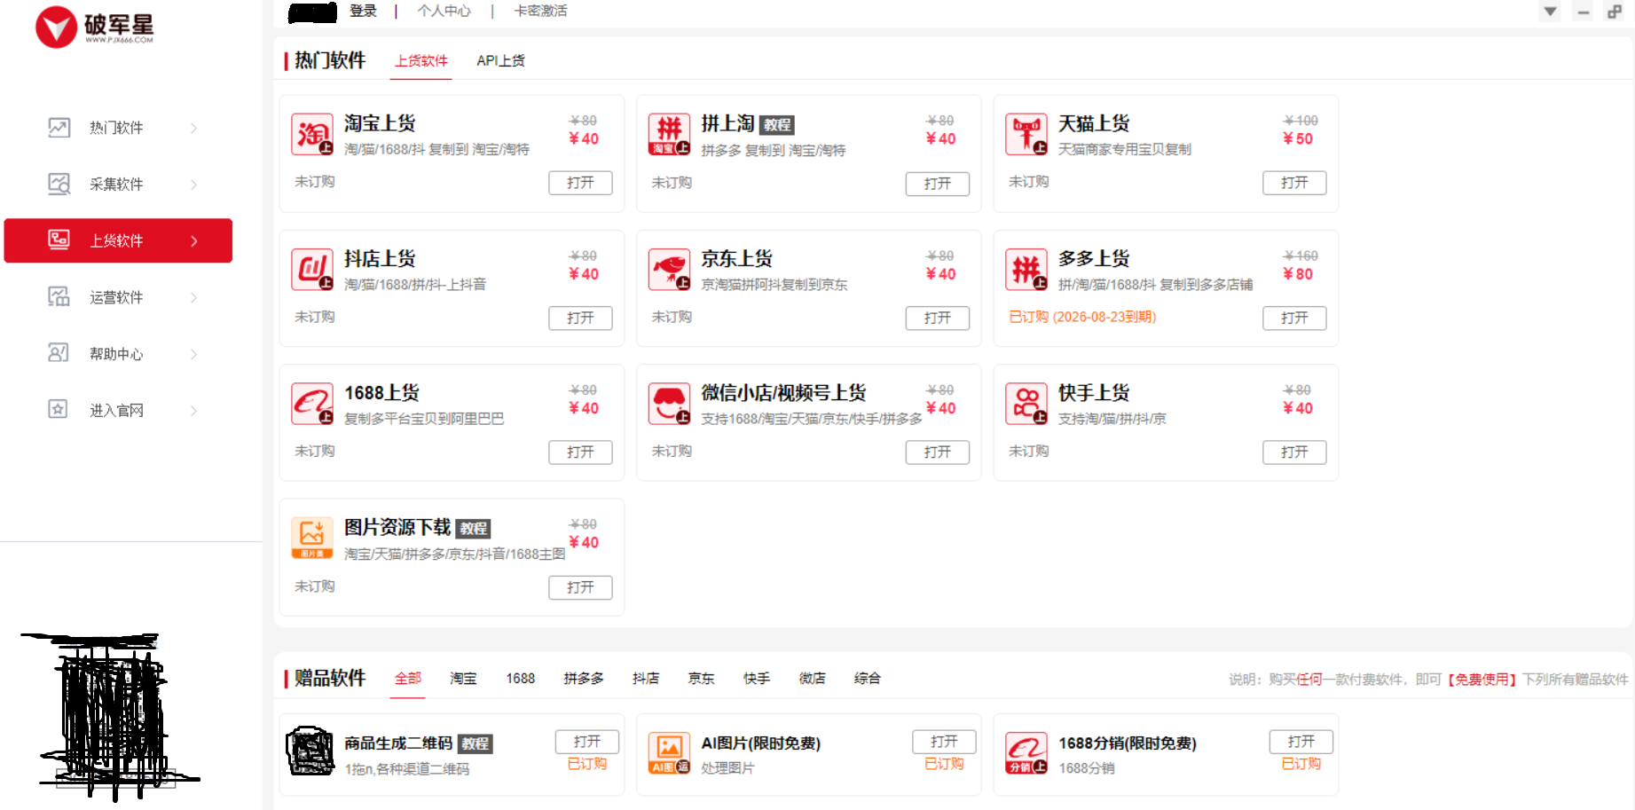Click the 图片资源下载 image icon
1635x810 pixels.
pyautogui.click(x=312, y=538)
